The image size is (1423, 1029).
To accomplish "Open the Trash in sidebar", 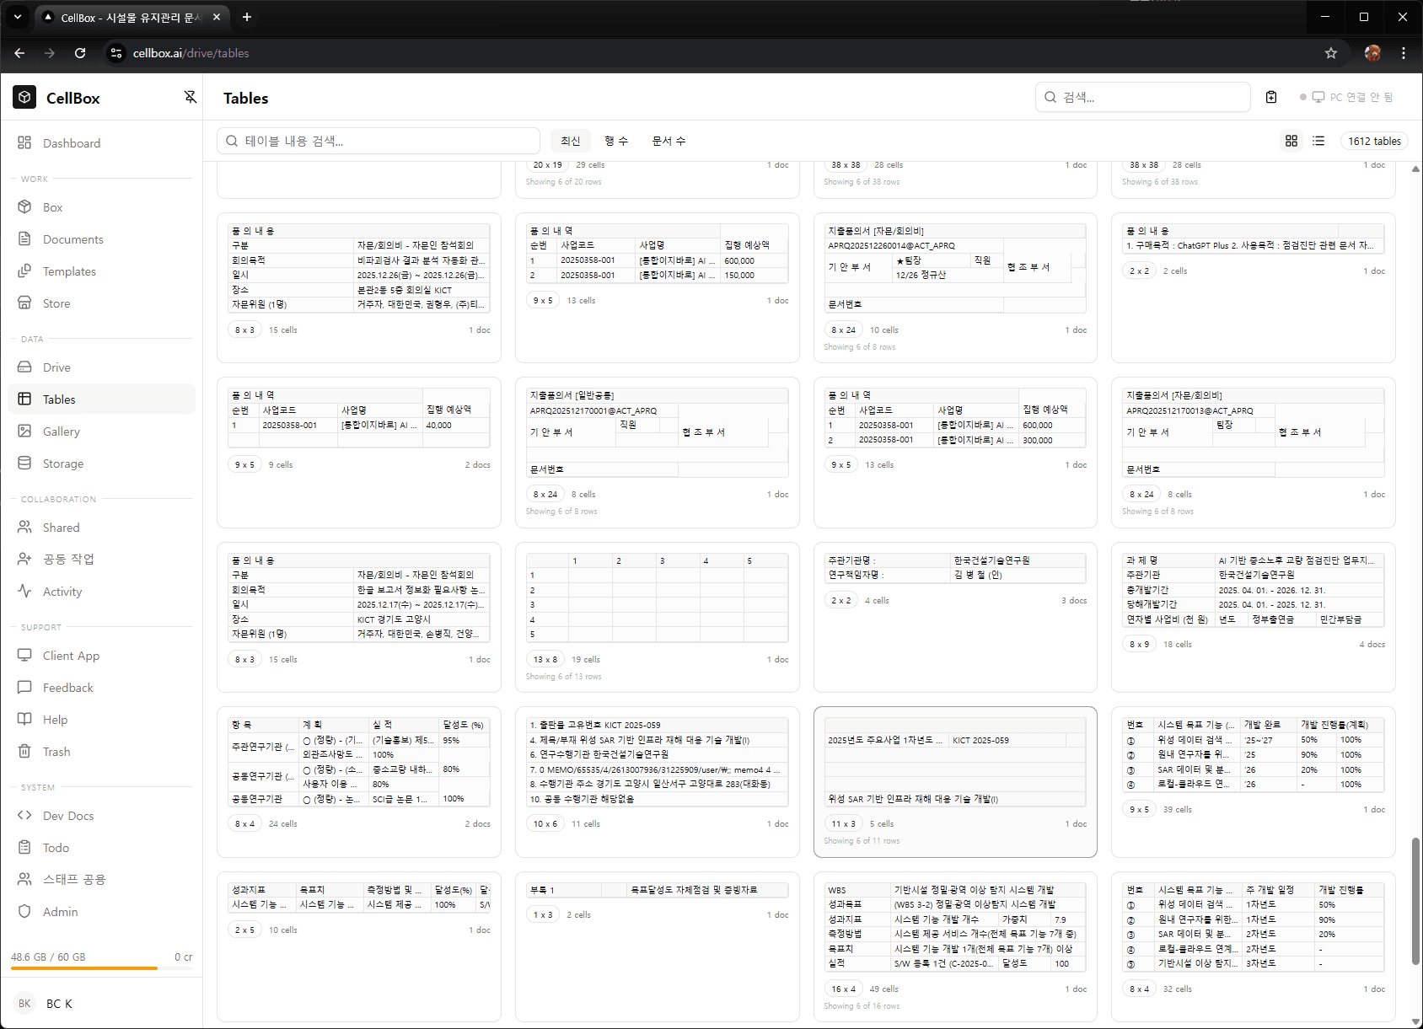I will click(x=56, y=752).
